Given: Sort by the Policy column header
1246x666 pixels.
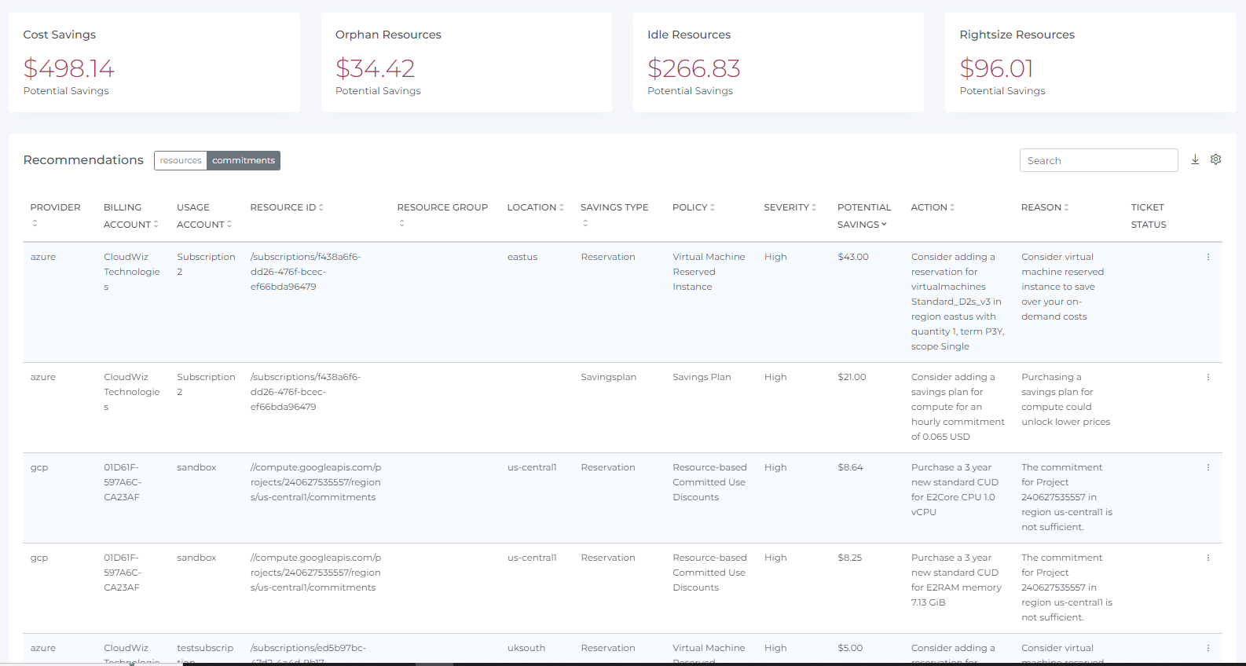Looking at the screenshot, I should [x=693, y=207].
